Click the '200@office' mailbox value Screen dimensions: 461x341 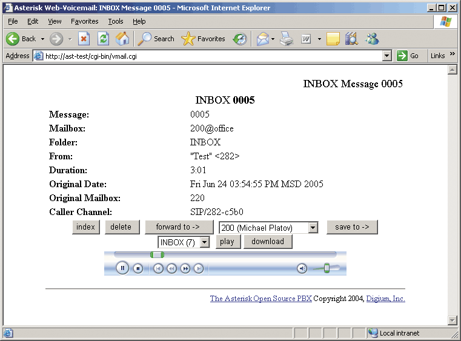tap(212, 128)
